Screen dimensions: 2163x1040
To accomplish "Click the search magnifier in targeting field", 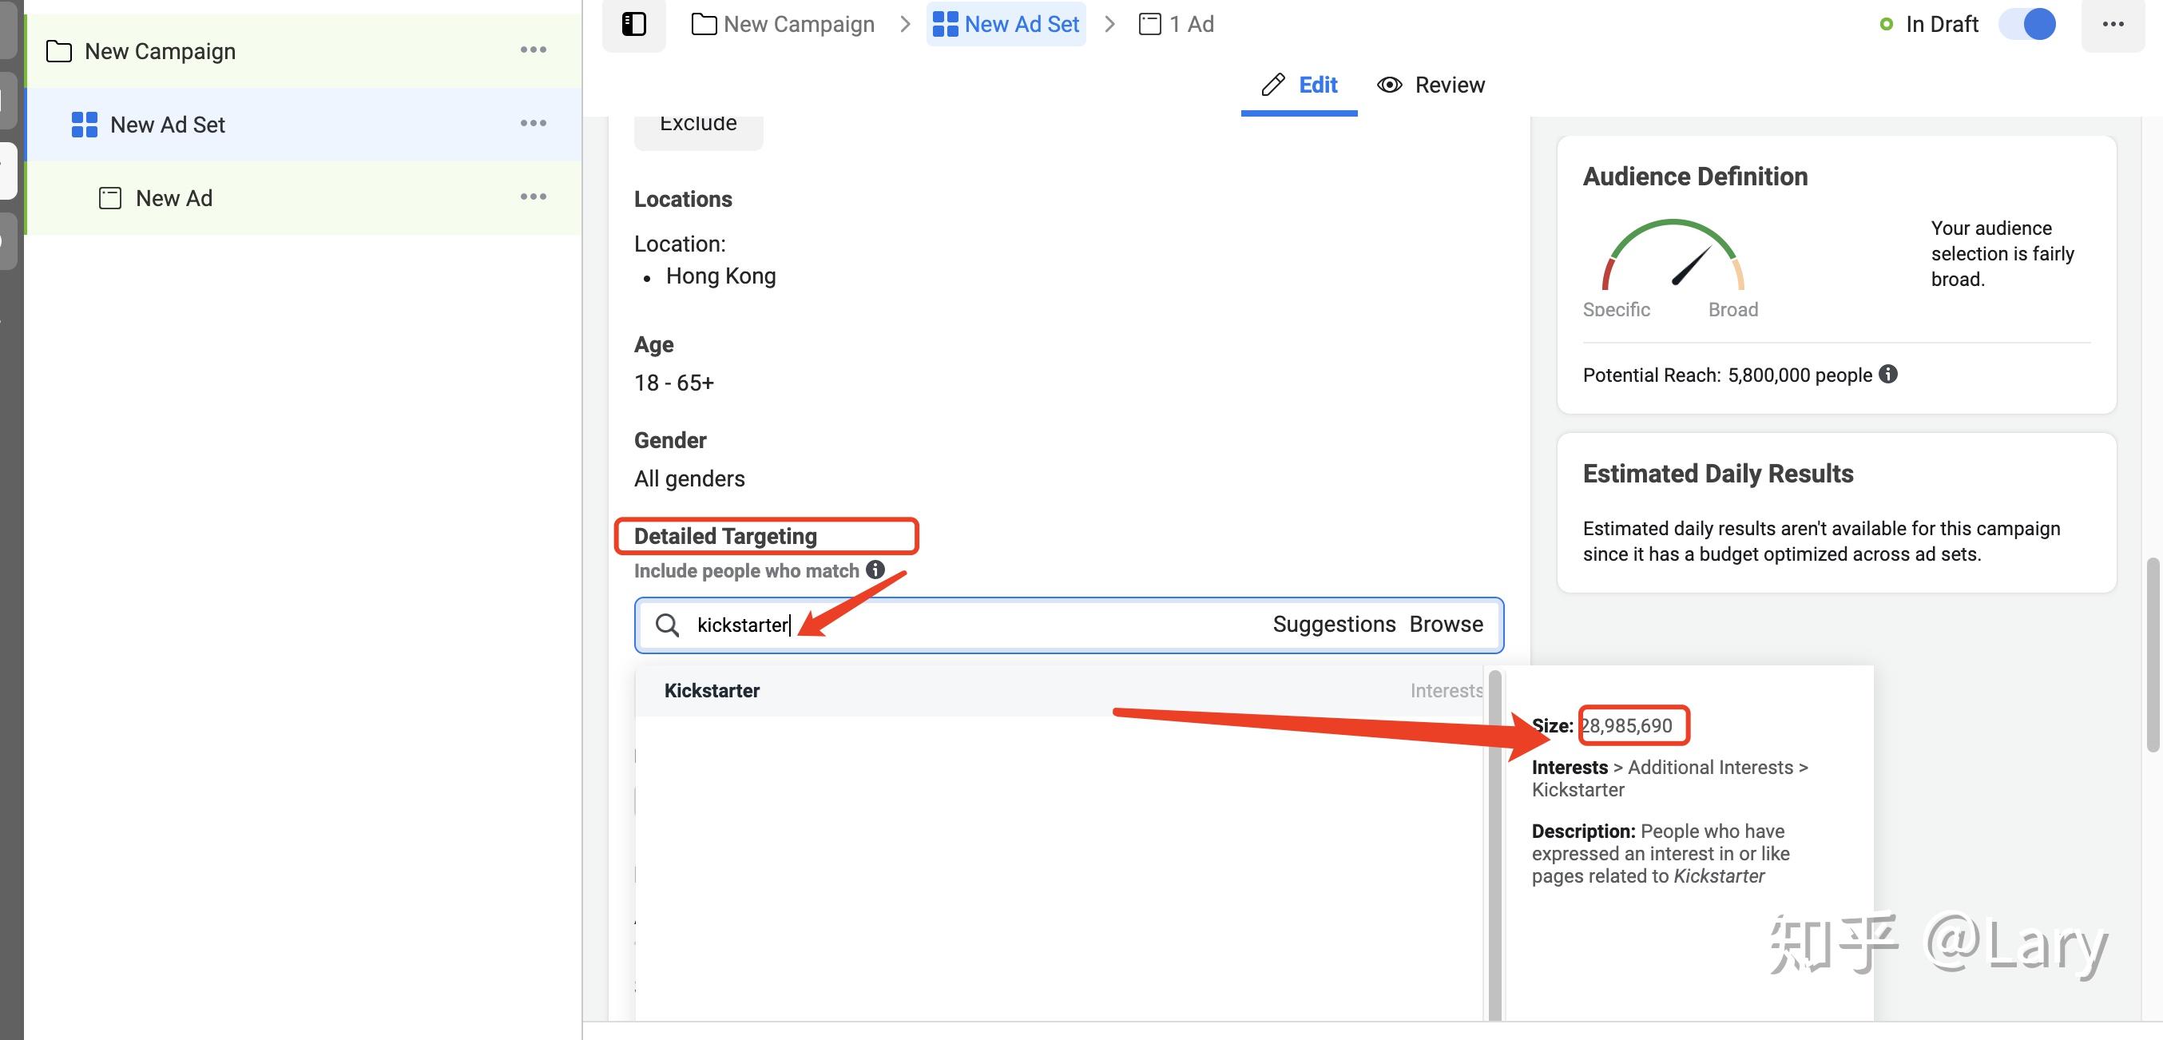I will pos(668,625).
